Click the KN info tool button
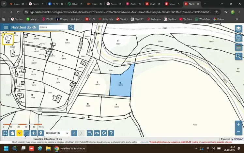244x153 pixels. point(97,133)
